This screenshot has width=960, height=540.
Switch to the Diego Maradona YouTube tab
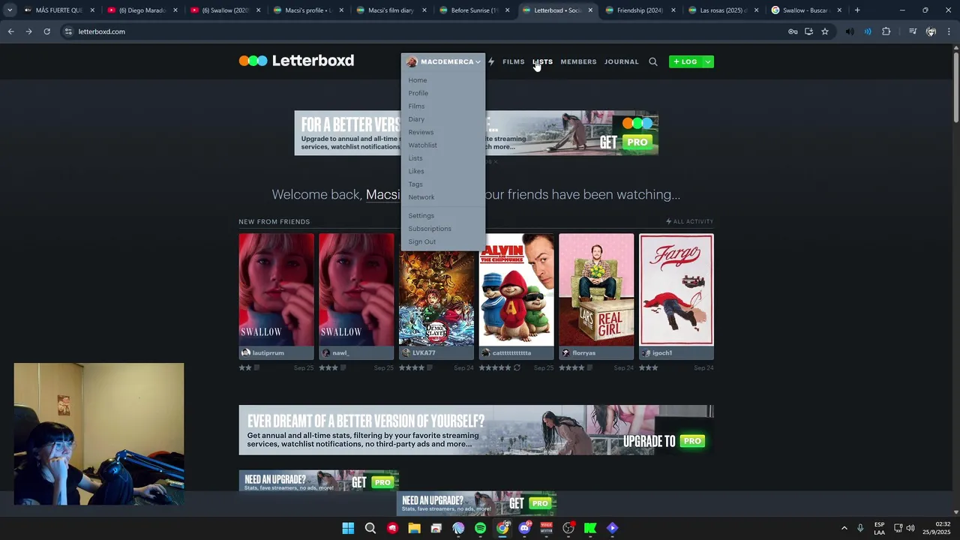pyautogui.click(x=141, y=10)
